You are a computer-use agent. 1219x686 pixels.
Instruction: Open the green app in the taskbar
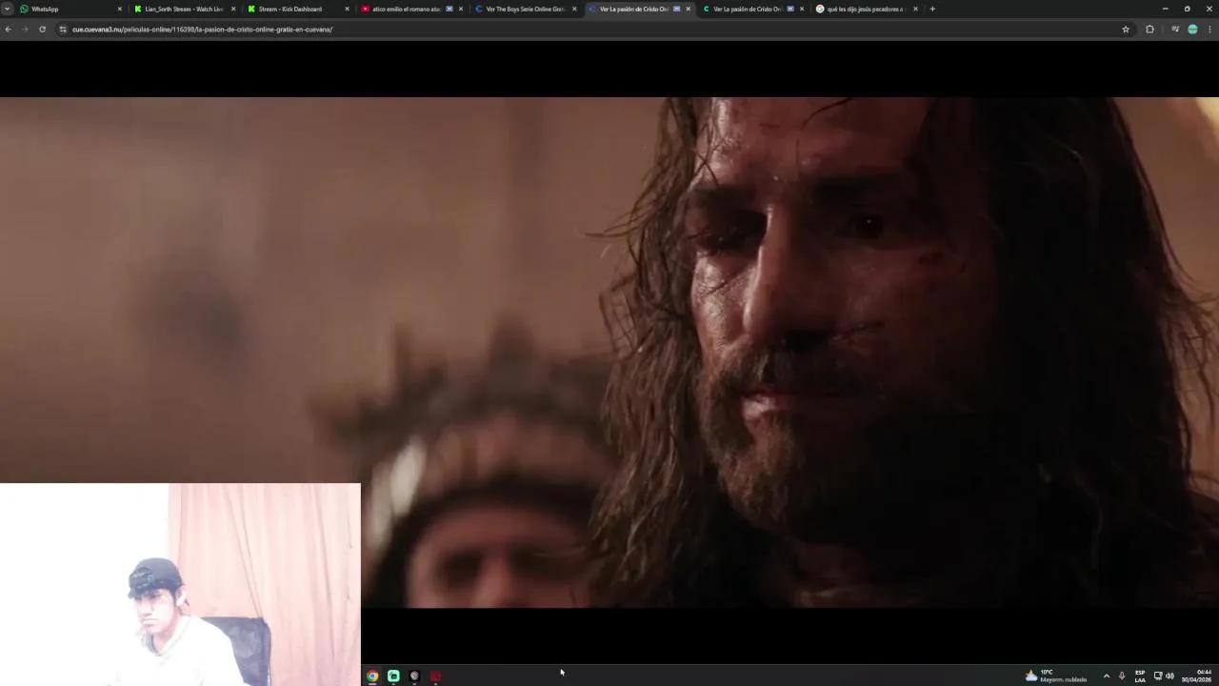tap(393, 676)
